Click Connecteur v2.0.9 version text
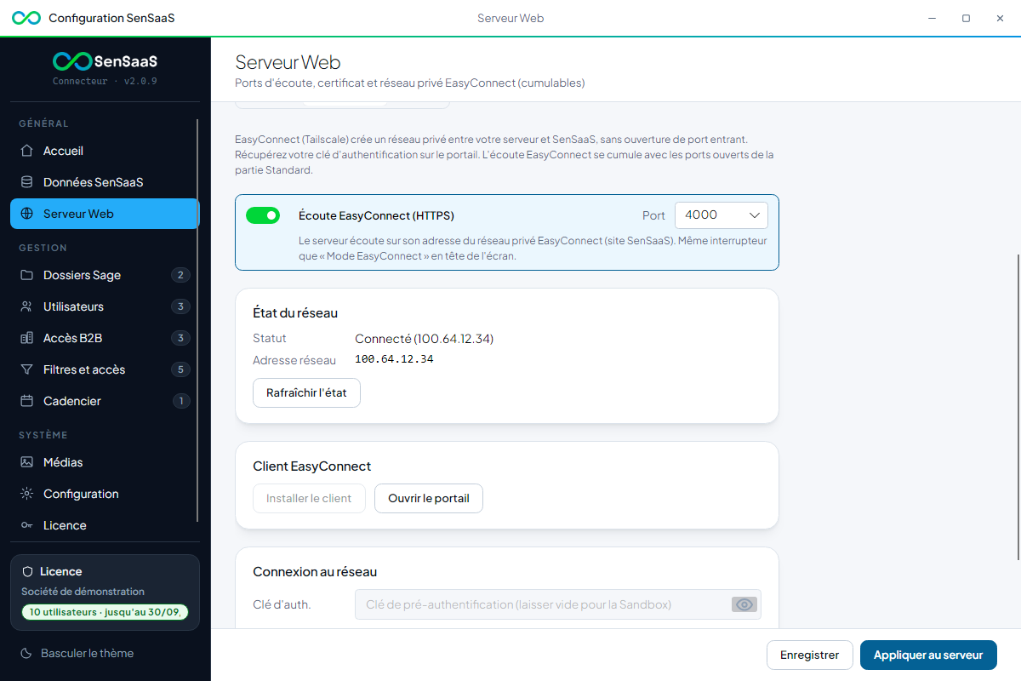The height and width of the screenshot is (681, 1021). [x=105, y=82]
